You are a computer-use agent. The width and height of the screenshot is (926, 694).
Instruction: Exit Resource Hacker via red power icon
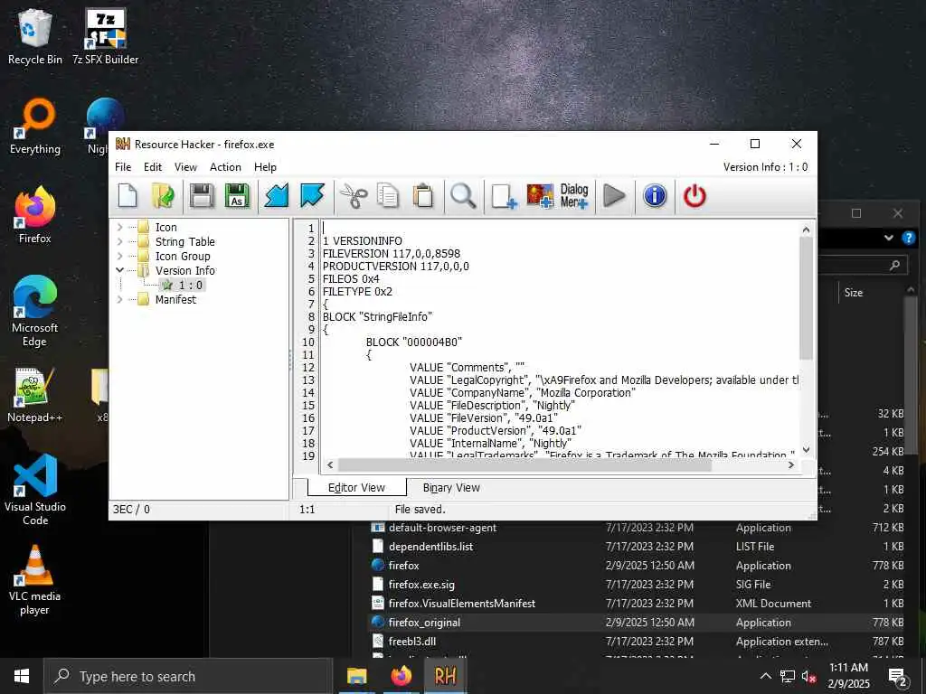[x=694, y=196]
